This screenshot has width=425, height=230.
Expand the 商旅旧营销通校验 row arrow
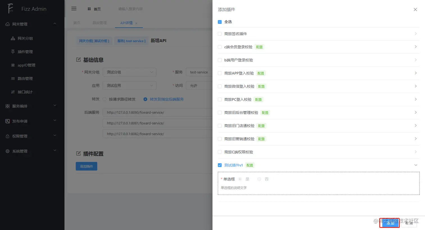point(416,139)
